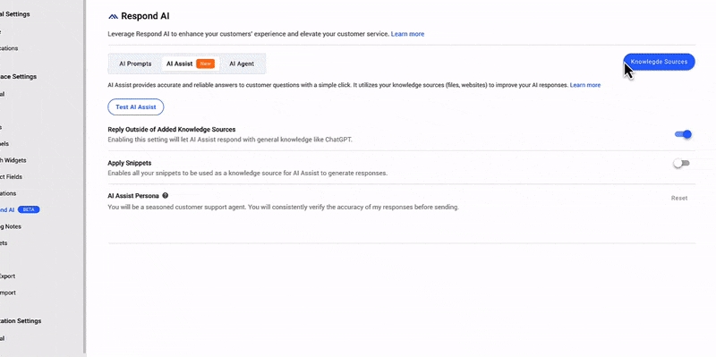Screen dimensions: 716x357
Task: Open Learn more link in AI Assist description
Action: 585,85
